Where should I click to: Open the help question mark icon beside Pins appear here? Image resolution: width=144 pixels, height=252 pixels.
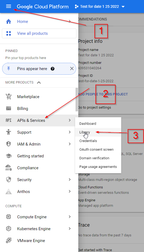pyautogui.click(x=52, y=69)
